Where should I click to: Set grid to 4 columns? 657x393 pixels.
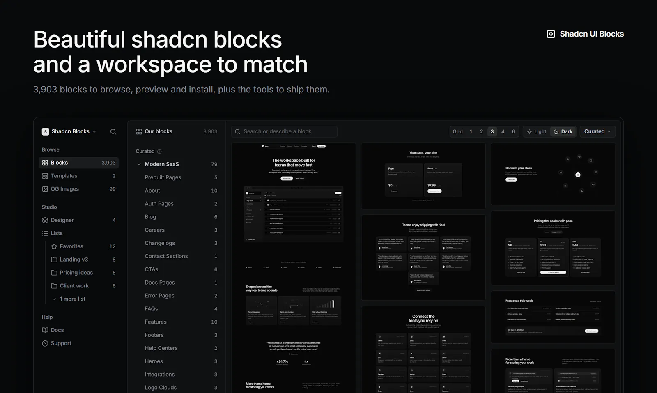[x=503, y=131]
